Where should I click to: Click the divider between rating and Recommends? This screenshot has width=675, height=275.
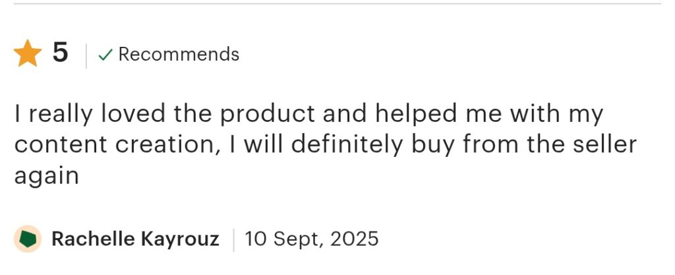86,55
